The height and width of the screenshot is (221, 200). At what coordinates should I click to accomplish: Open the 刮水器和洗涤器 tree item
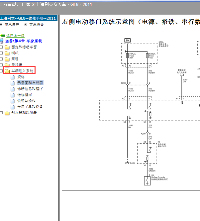coord(24,113)
